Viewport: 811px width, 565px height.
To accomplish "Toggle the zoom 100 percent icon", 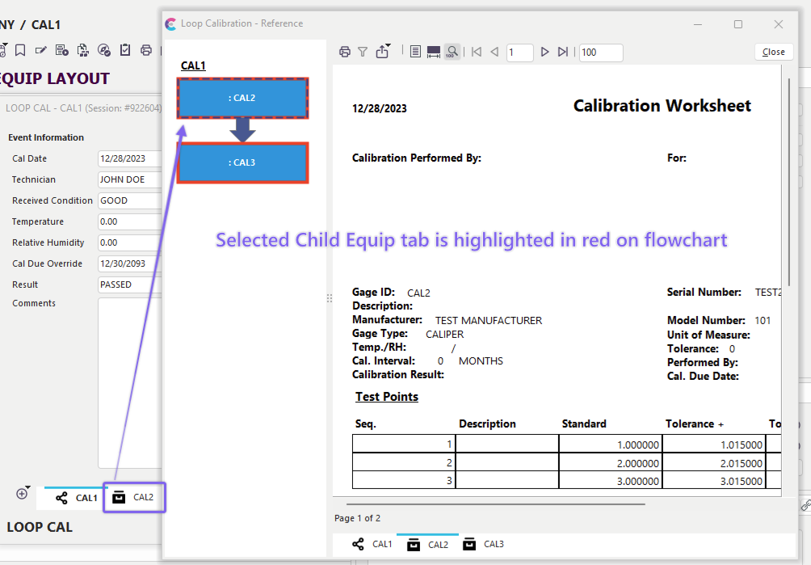I will point(452,52).
